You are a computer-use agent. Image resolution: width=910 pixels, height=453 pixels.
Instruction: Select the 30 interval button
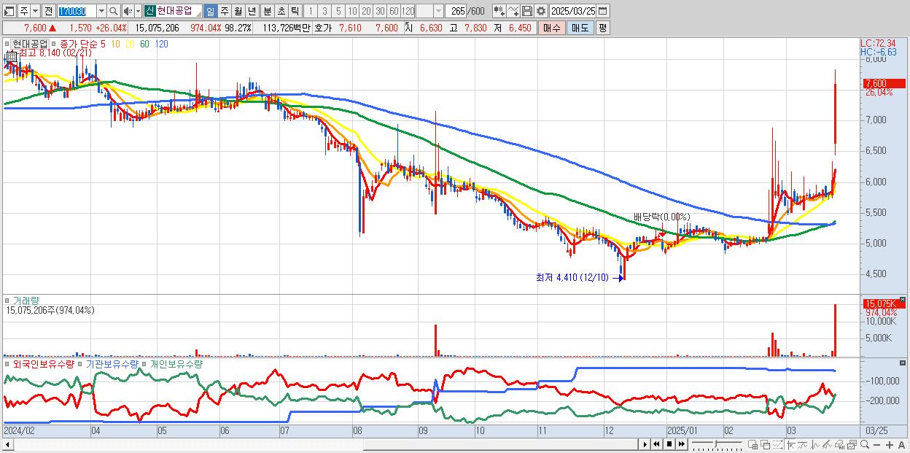pos(380,11)
